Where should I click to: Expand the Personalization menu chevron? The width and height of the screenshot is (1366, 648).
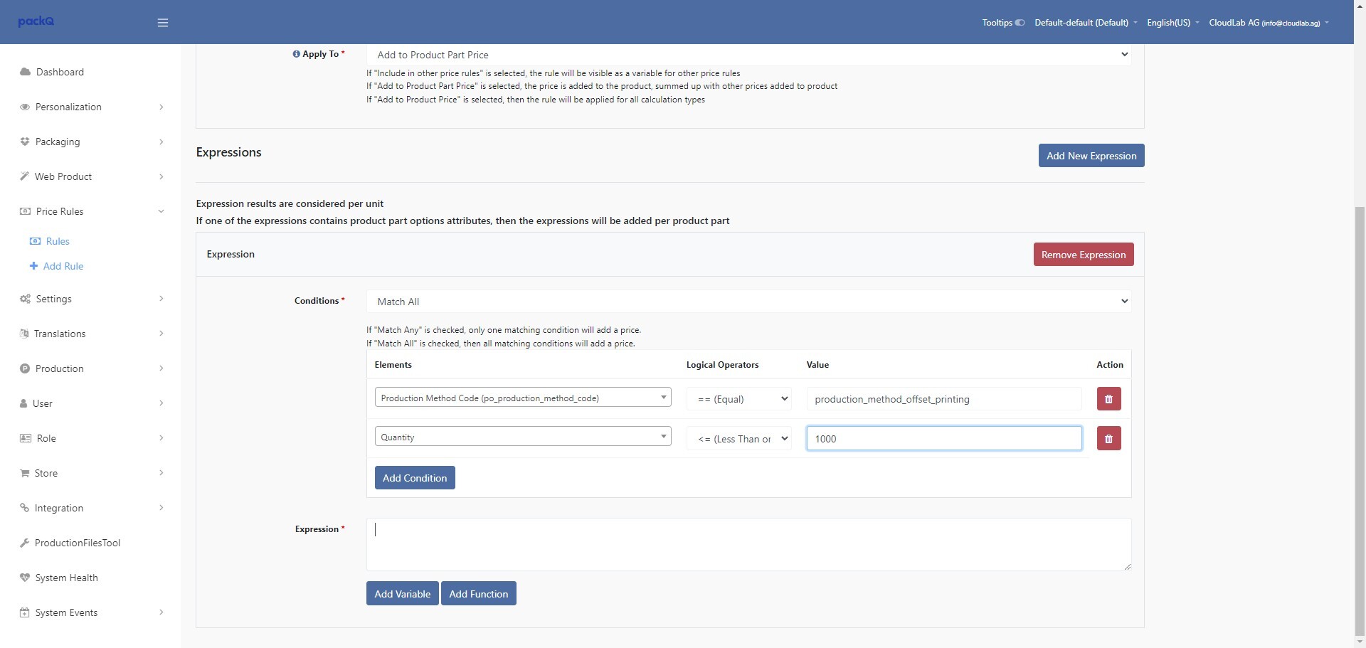pos(162,107)
